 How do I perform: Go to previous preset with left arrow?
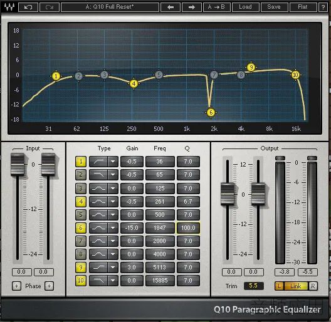point(171,7)
